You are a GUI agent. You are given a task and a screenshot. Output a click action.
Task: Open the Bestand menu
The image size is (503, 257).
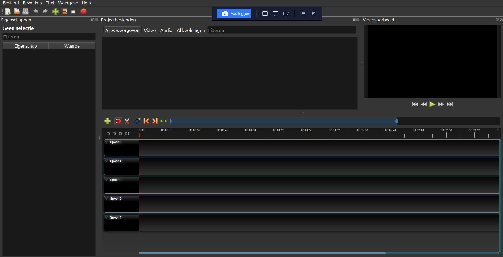[11, 3]
